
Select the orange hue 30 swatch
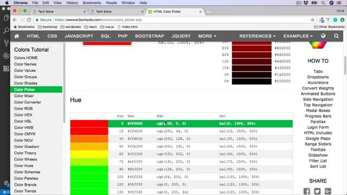tap(89, 139)
